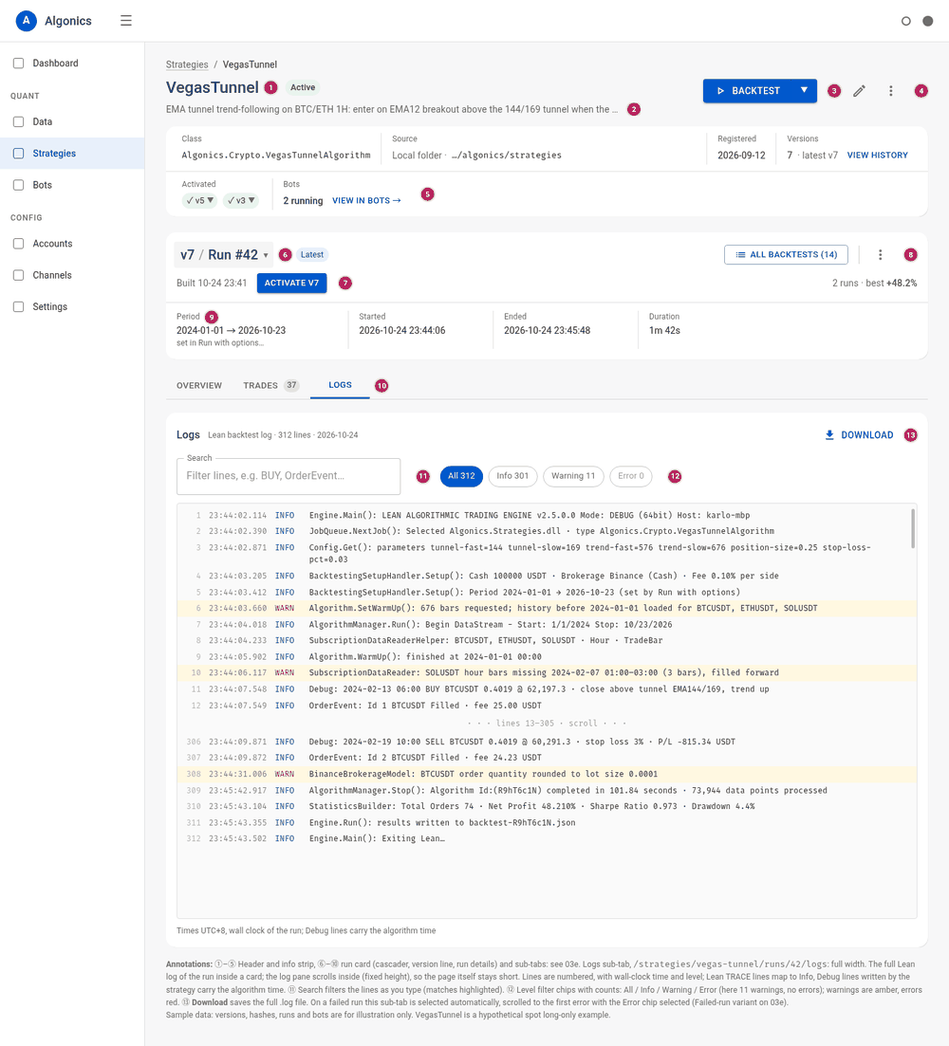Click the Settings sidebar icon
Viewport: 949px width, 1046px height.
19,307
